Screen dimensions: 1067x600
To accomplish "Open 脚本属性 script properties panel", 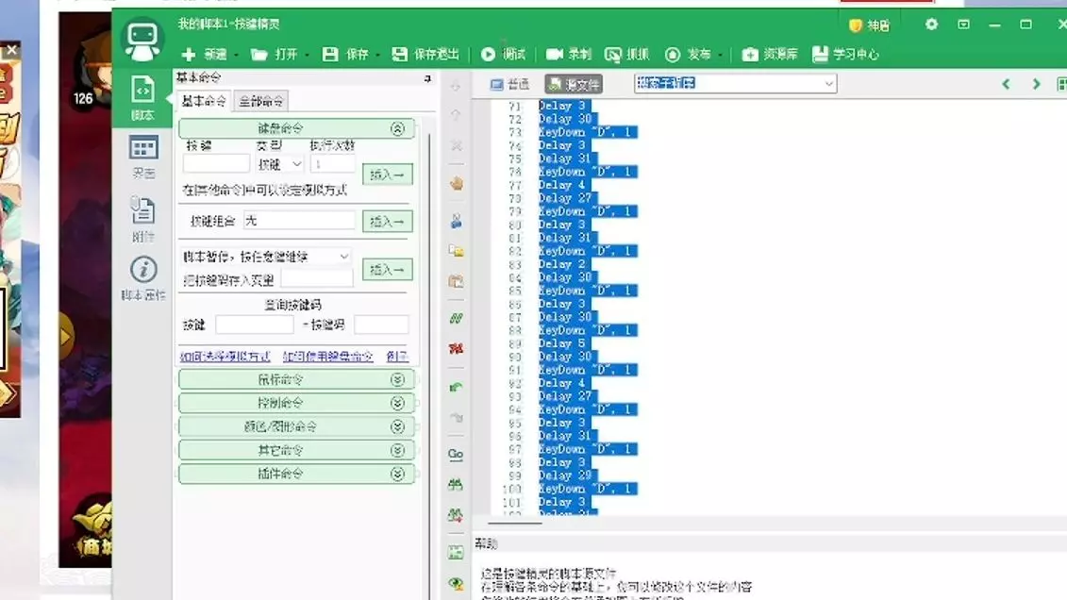I will [142, 278].
